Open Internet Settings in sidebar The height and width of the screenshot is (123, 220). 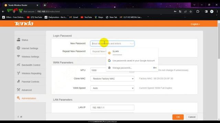30,48
